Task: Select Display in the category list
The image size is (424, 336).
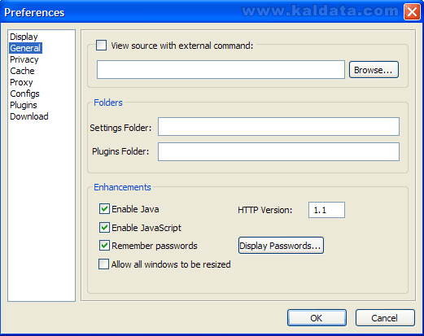Action: click(24, 37)
